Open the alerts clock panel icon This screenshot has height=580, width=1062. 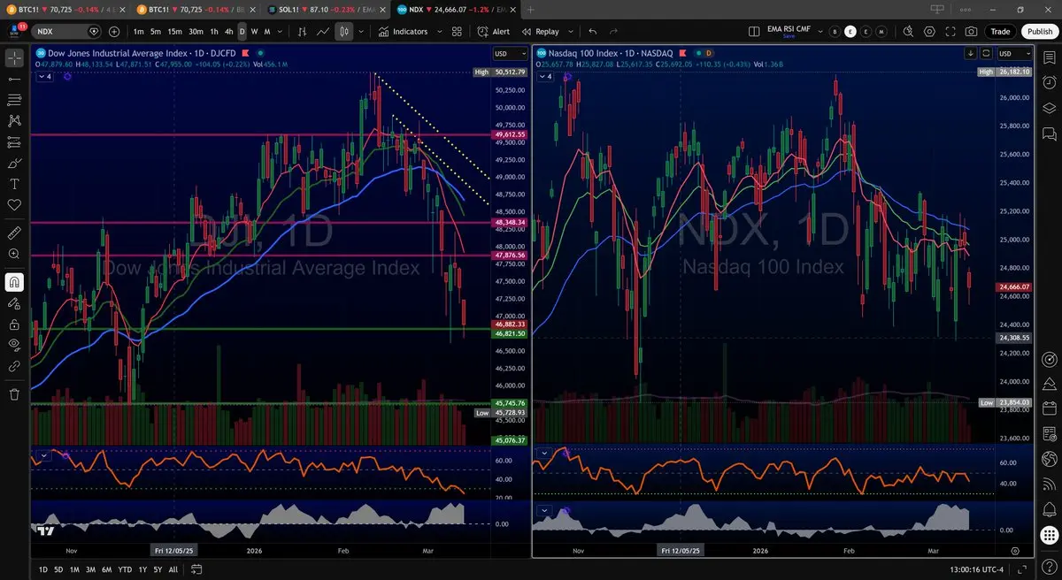pyautogui.click(x=1049, y=83)
